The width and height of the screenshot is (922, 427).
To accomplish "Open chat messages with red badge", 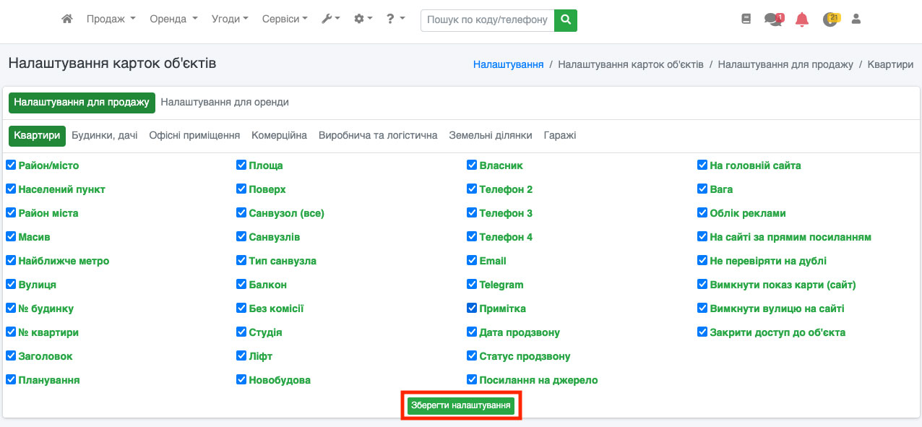I will point(773,20).
